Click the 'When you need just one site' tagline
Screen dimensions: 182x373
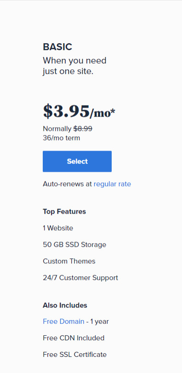(x=74, y=66)
